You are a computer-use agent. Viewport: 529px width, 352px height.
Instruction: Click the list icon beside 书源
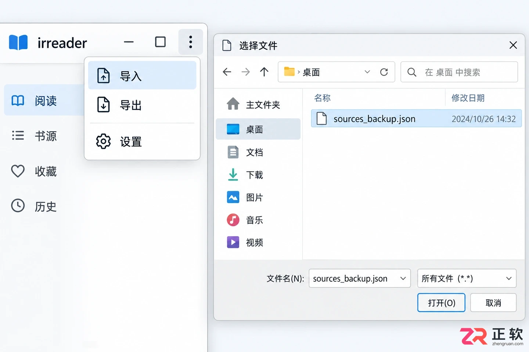click(18, 135)
